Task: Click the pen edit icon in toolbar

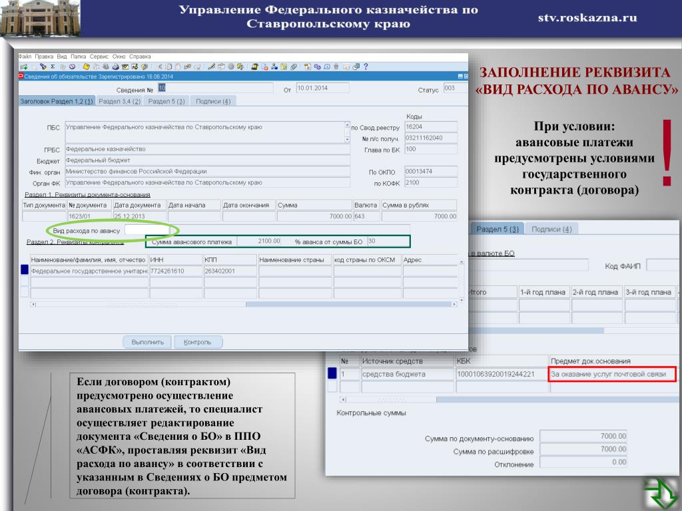Action: click(210, 67)
